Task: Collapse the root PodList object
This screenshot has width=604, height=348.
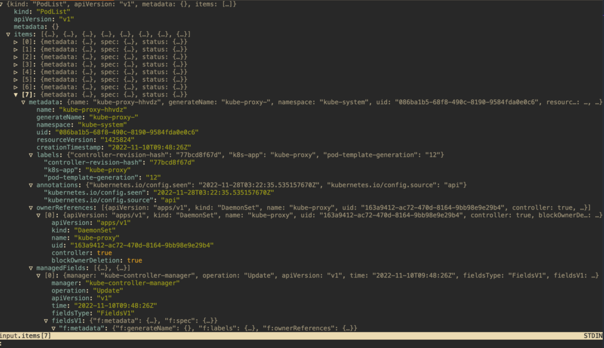Action: tap(2, 4)
